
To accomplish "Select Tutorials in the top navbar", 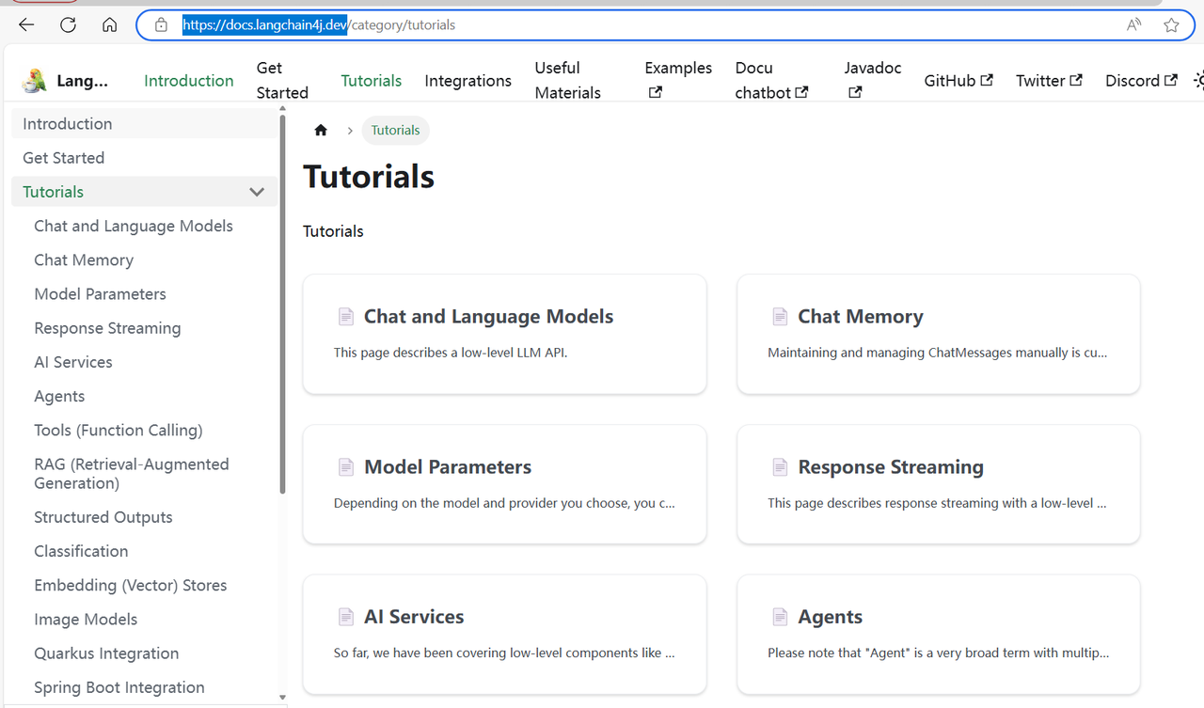I will click(372, 81).
